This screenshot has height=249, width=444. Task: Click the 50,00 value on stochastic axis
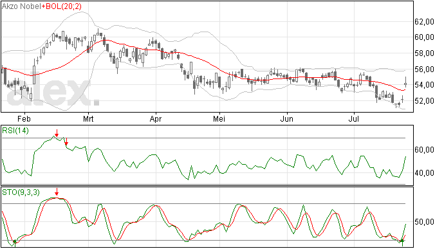point(424,221)
